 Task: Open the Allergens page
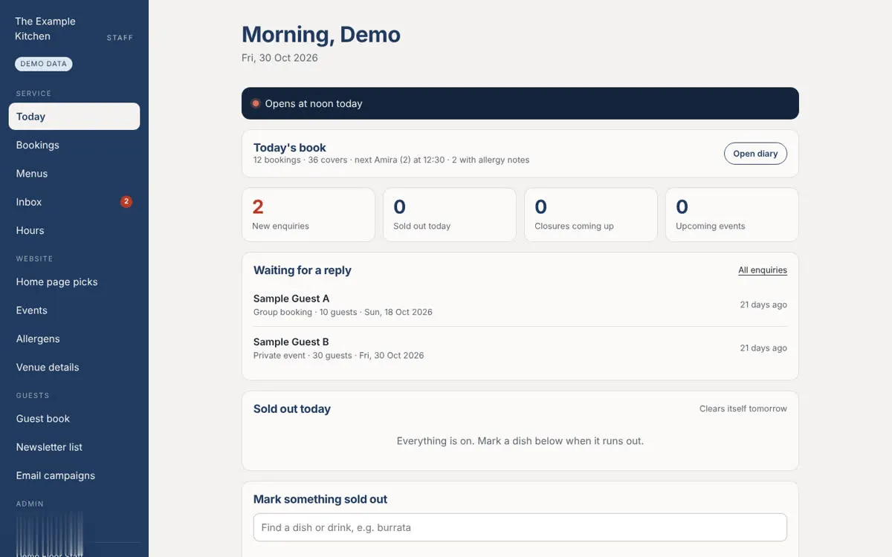(74, 339)
